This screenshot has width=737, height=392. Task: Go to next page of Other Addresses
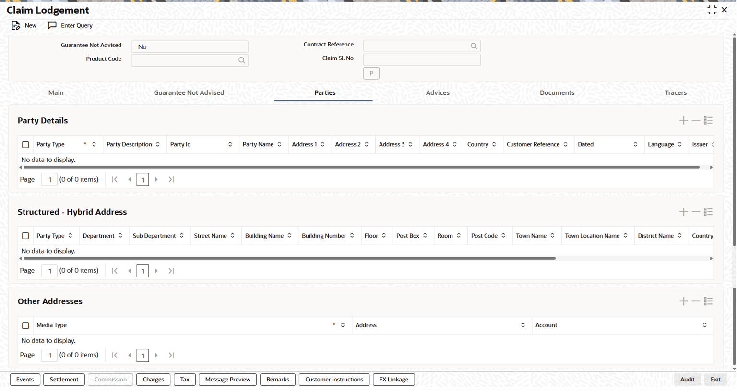click(x=156, y=355)
